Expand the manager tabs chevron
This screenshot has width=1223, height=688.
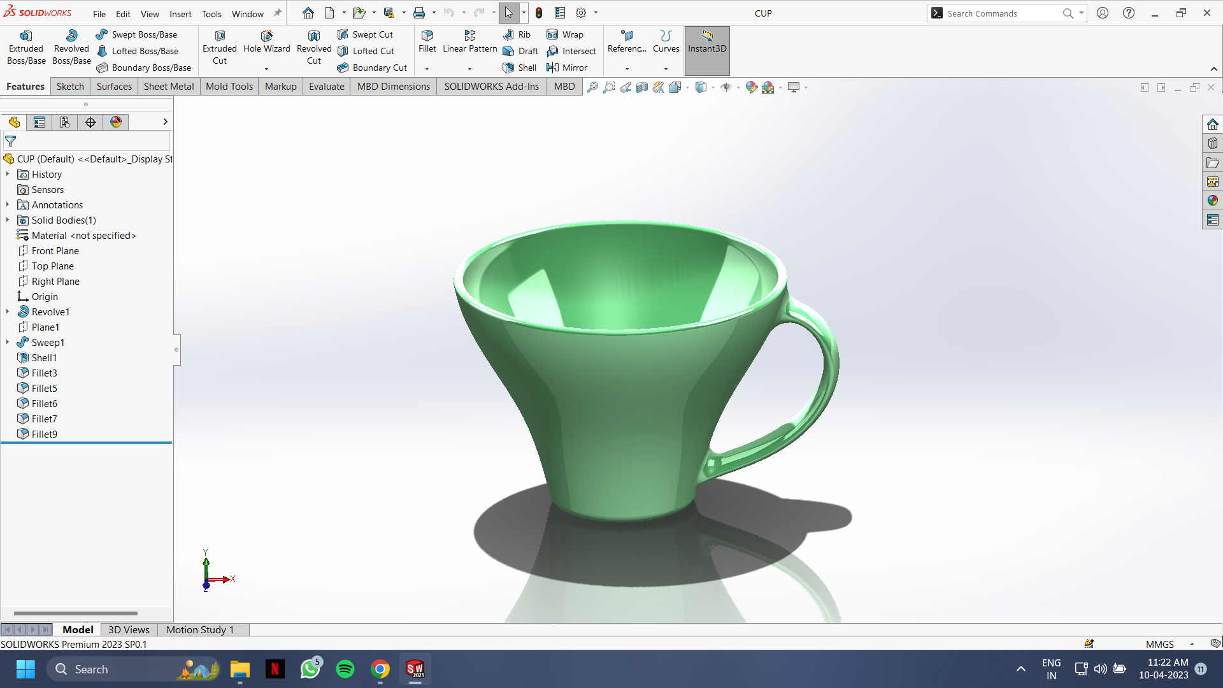pyautogui.click(x=165, y=122)
